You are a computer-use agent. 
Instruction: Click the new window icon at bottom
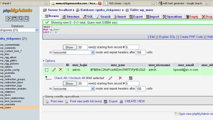(x=176, y=114)
